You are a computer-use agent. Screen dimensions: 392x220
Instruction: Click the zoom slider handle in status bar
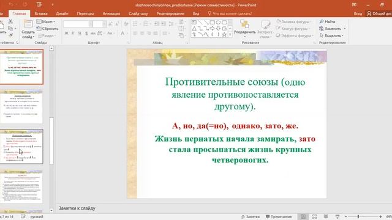358,217
